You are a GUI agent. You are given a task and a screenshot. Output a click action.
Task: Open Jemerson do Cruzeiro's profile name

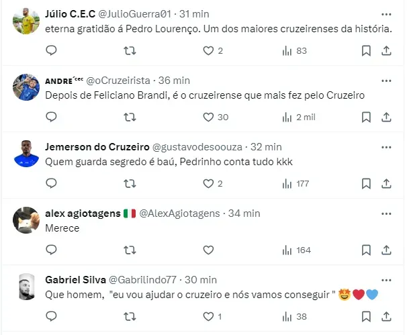(88, 147)
